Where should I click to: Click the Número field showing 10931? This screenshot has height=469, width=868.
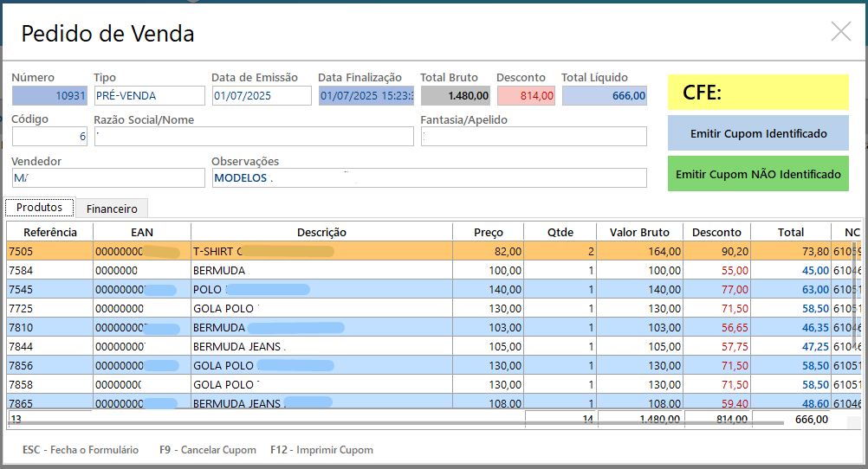click(x=49, y=95)
